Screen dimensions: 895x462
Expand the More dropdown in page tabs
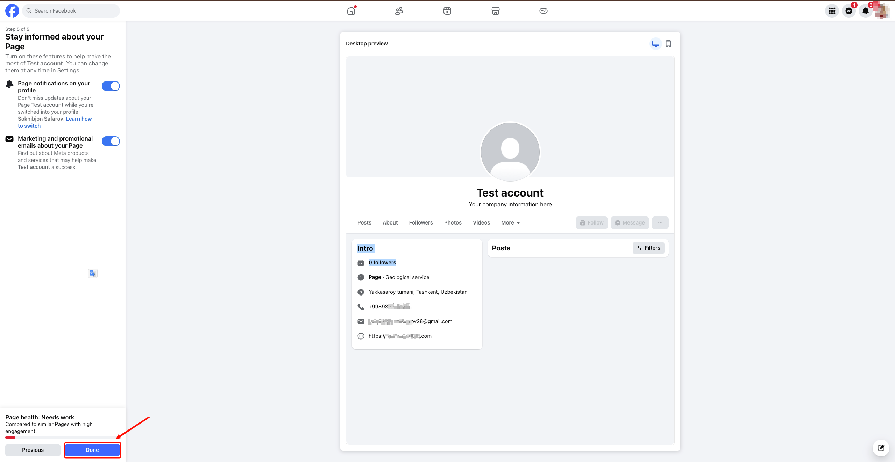point(511,223)
